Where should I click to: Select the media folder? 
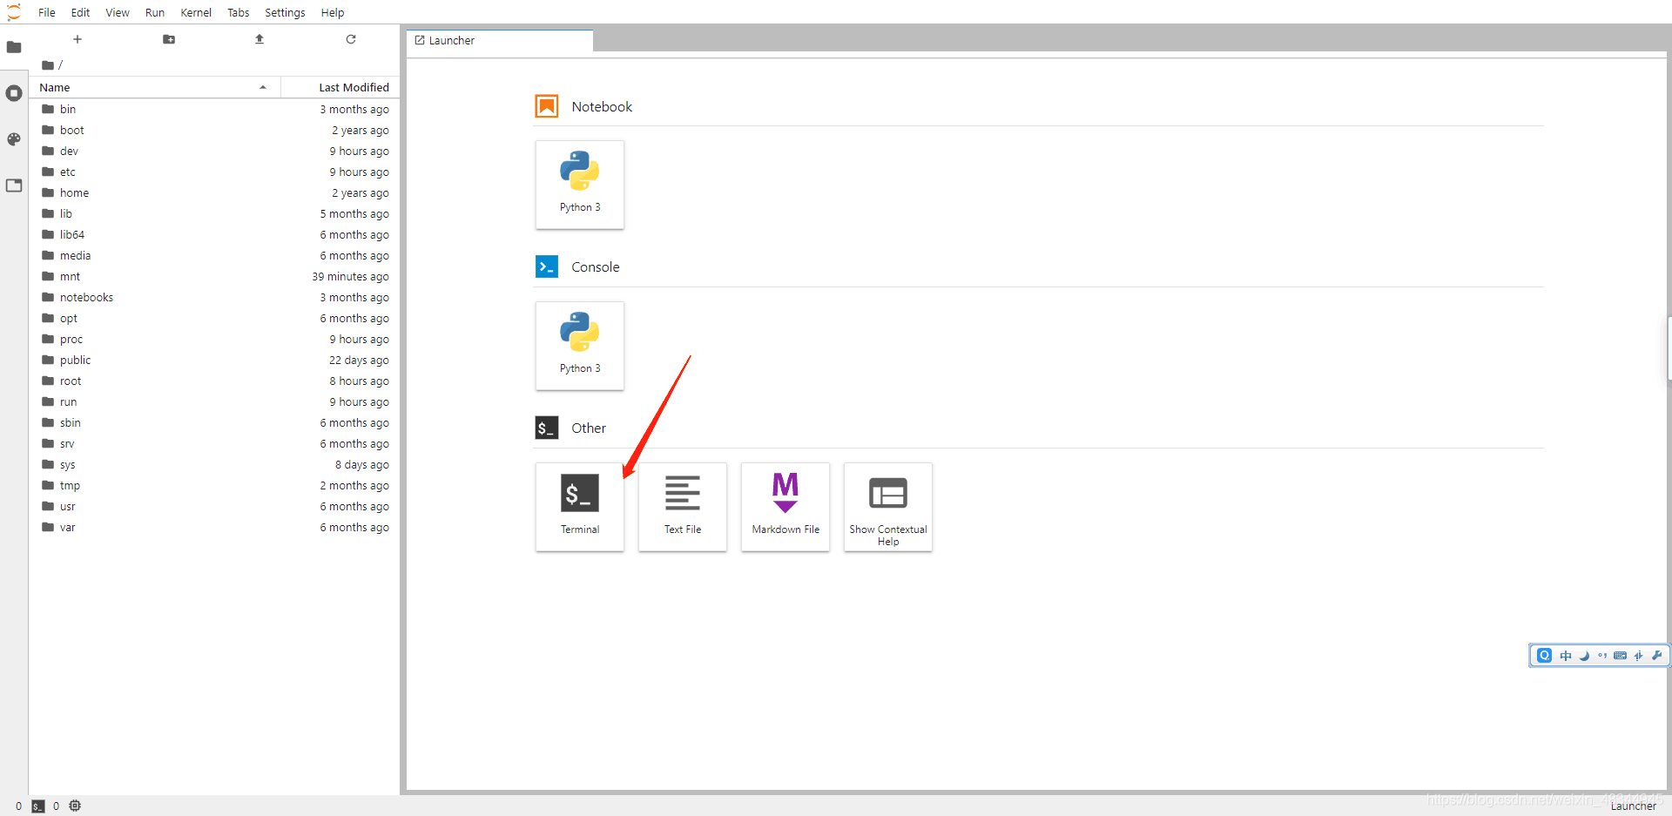214,255
